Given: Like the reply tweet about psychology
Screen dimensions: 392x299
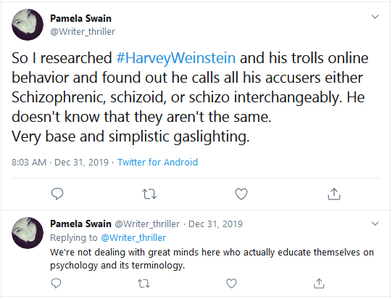Looking at the screenshot, I should click(x=231, y=284).
